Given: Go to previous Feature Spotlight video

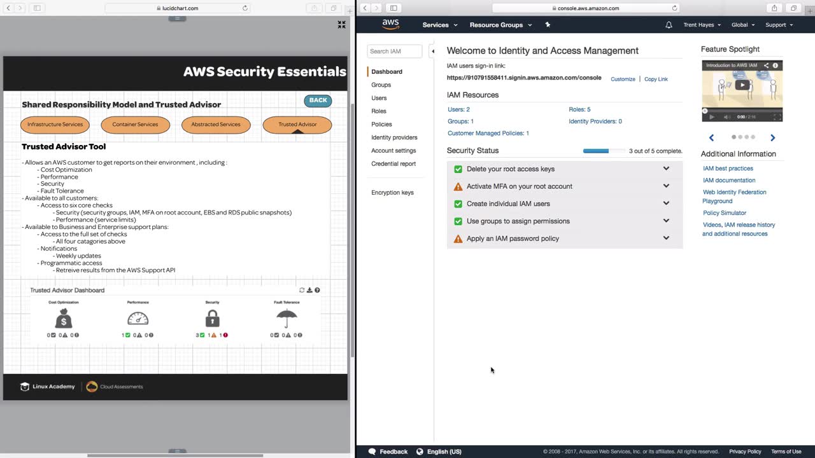Looking at the screenshot, I should [711, 137].
